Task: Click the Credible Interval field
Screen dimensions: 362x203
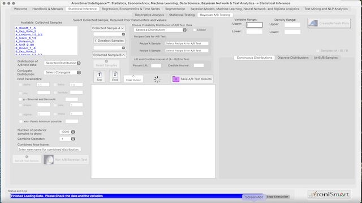Action: (199, 65)
